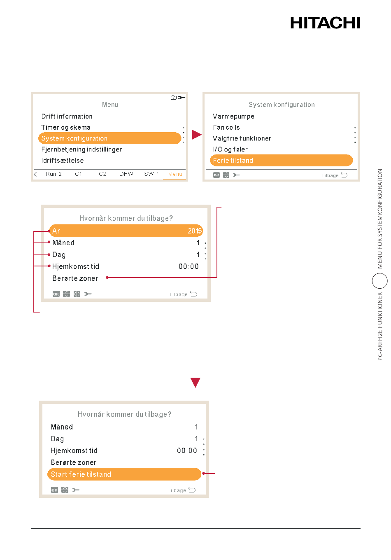This screenshot has height=560, width=391.
Task: Open Drift information menu item
Action: click(x=67, y=116)
